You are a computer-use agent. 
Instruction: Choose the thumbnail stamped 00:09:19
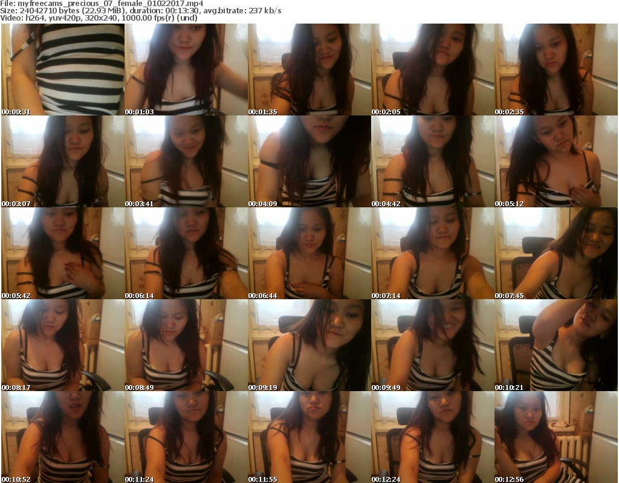coord(309,345)
